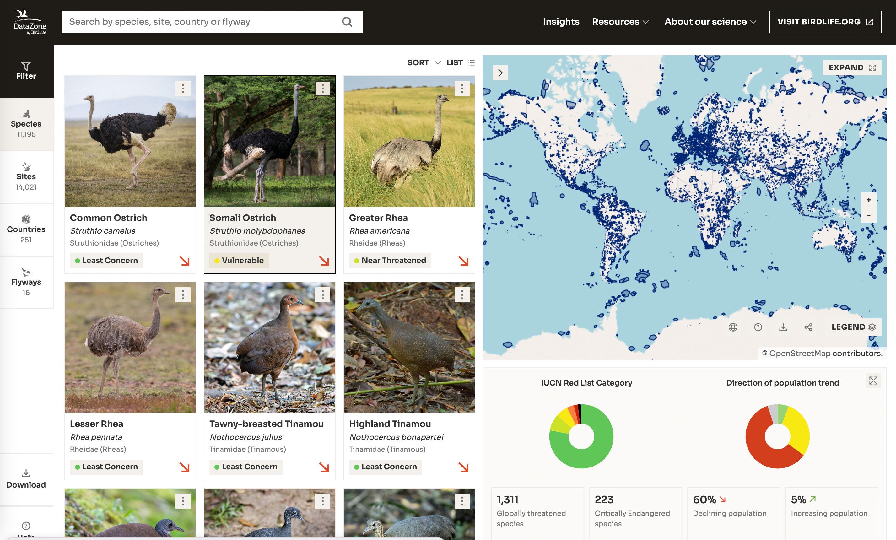Expand the Resources menu
Screen dimensions: 896x540
(x=620, y=22)
